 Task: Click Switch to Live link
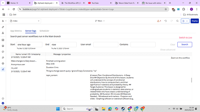(186, 38)
